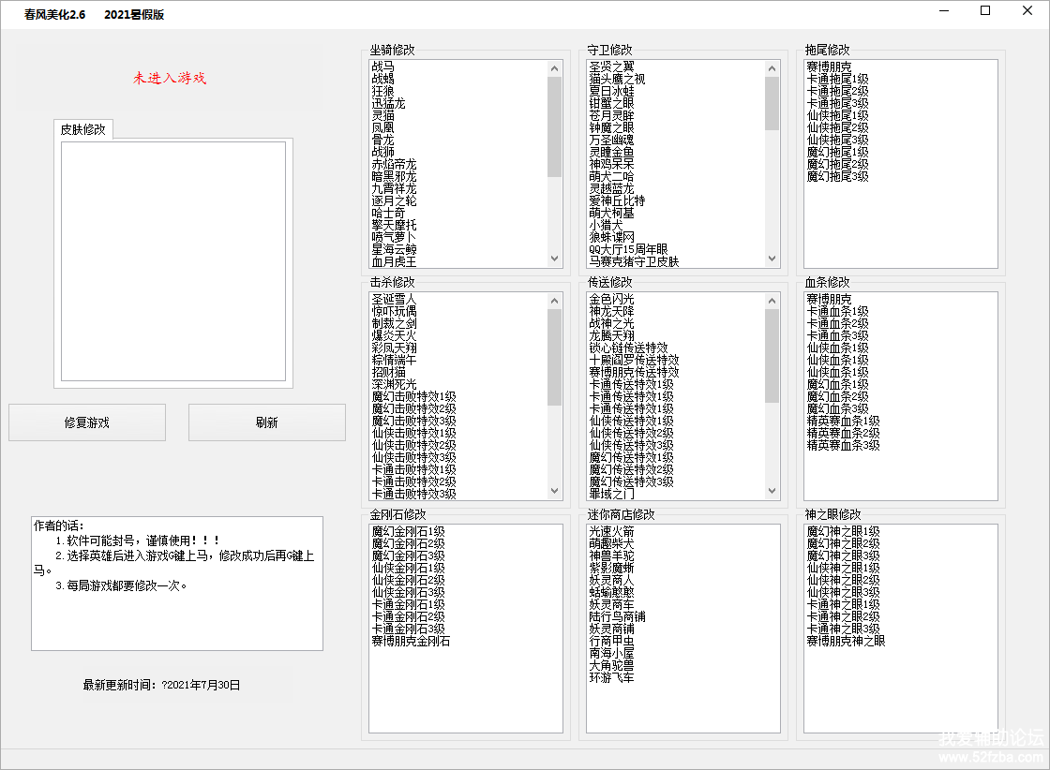Select 卡通血条1级 in the 血条修改 list
Screen dimensions: 1050x770
837,311
